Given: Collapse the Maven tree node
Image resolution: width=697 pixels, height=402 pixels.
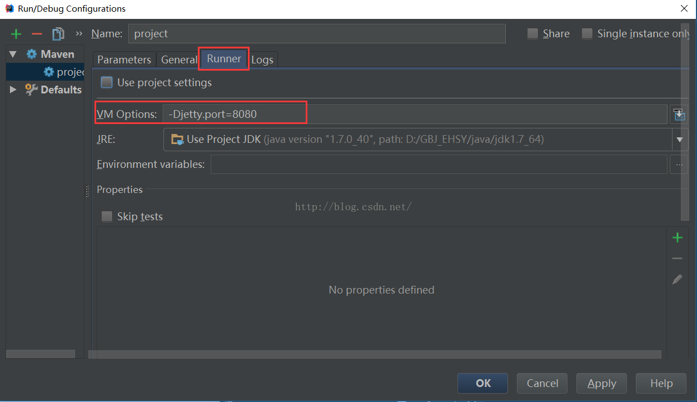Looking at the screenshot, I should [13, 54].
